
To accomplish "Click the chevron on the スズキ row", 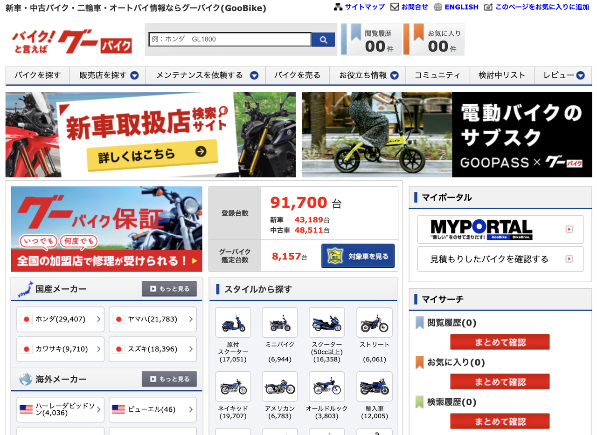I will [191, 349].
